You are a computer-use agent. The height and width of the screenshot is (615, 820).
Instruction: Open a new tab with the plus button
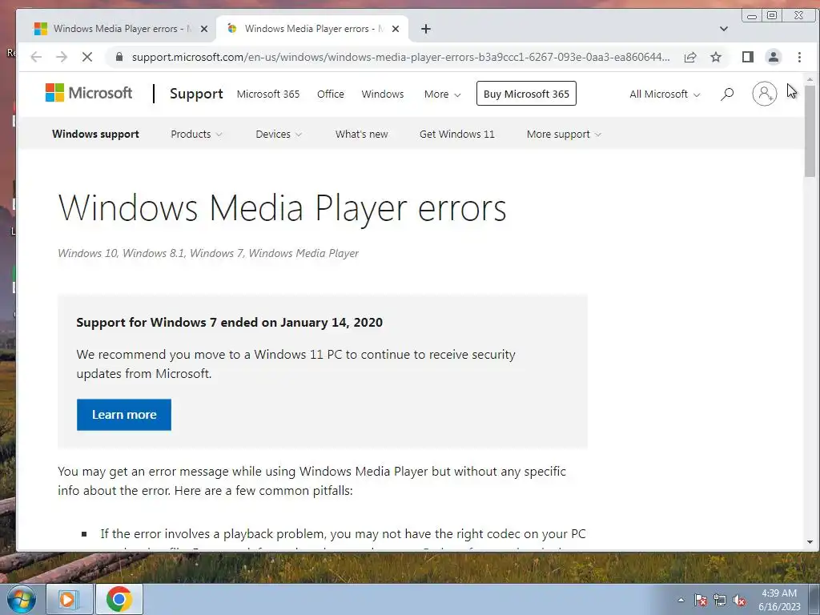click(x=426, y=29)
